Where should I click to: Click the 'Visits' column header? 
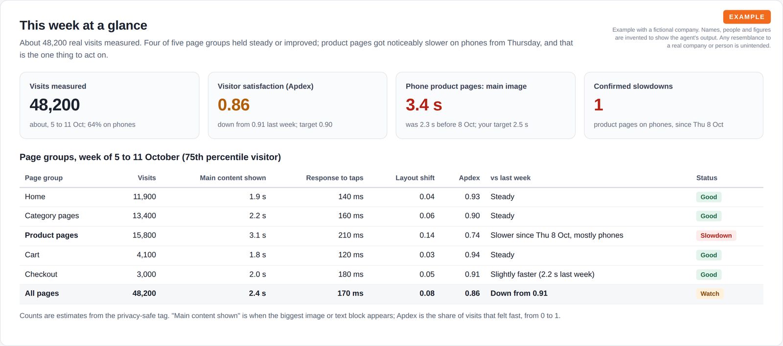click(147, 178)
